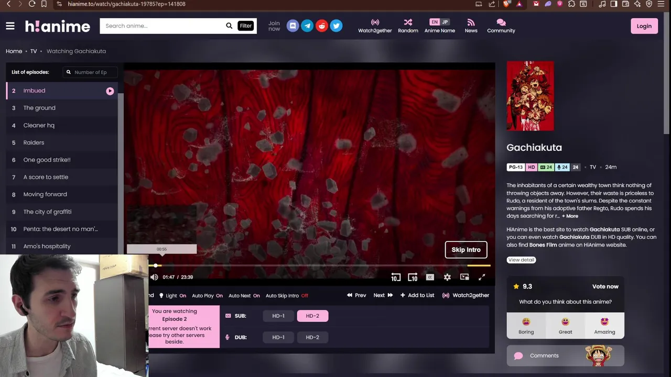Rate anime as Great

coord(565,325)
